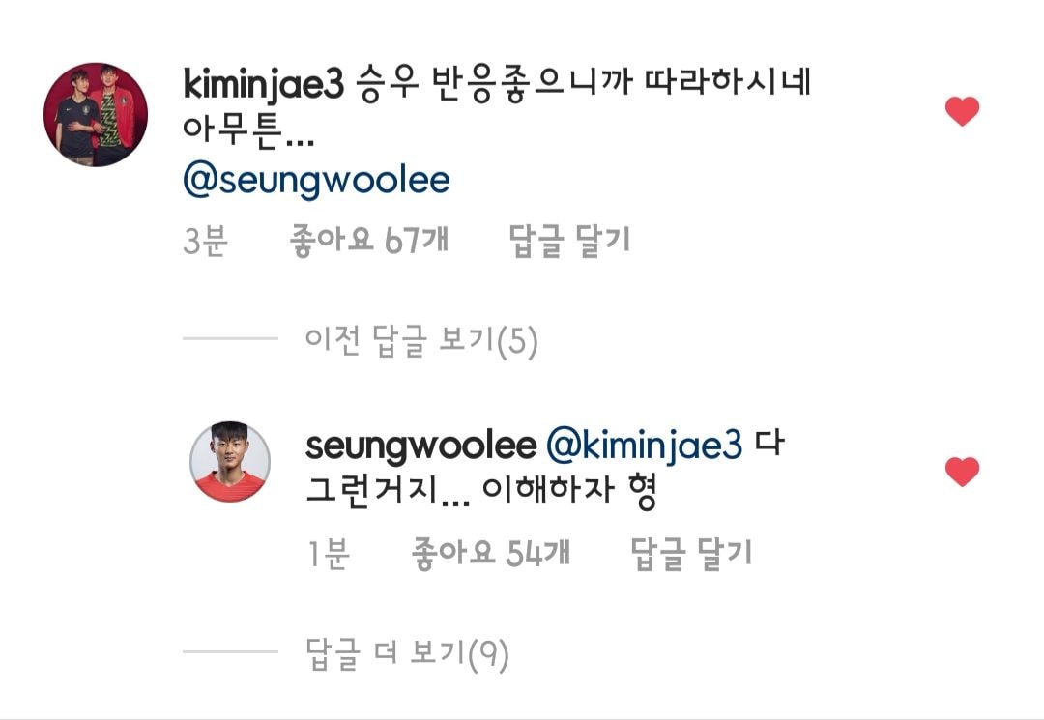The image size is (1044, 720).
Task: Reply to kiminjae3 with 답글 달기
Action: [x=569, y=240]
